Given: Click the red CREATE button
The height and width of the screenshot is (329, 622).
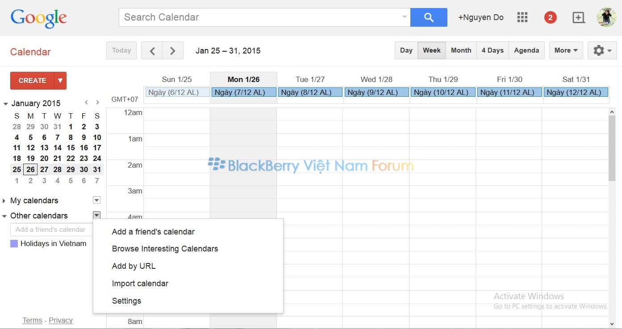Looking at the screenshot, I should coord(32,81).
